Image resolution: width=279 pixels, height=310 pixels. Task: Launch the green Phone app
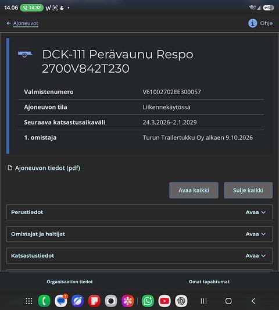[44, 301]
